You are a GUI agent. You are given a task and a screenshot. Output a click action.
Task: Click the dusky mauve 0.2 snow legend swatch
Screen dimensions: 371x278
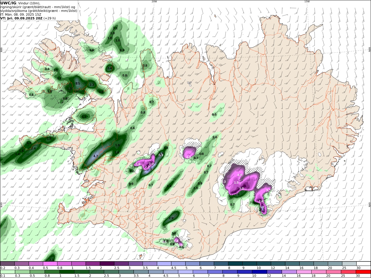(x=7, y=264)
